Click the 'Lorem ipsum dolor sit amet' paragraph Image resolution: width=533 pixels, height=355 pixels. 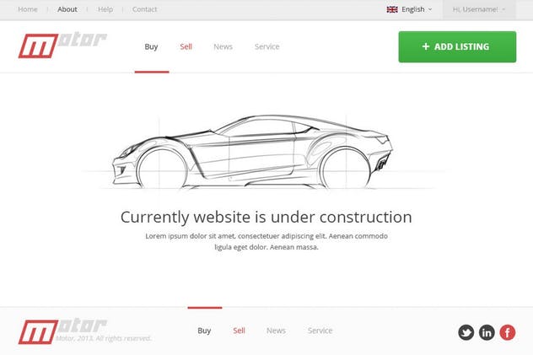click(266, 241)
